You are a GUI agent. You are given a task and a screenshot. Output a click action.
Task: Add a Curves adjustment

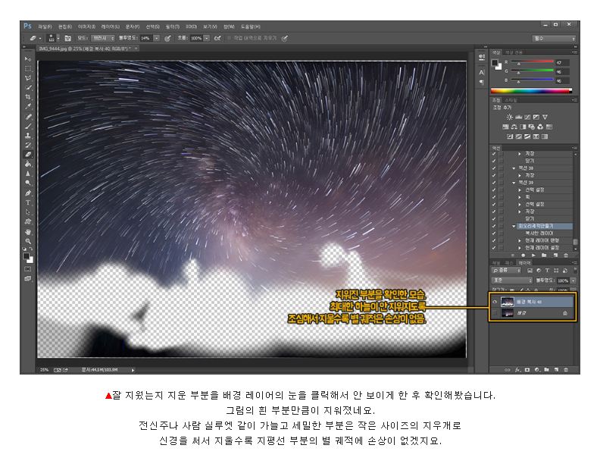point(527,117)
